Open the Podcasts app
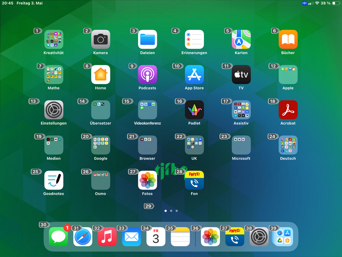This screenshot has height=257, width=342. tap(148, 75)
